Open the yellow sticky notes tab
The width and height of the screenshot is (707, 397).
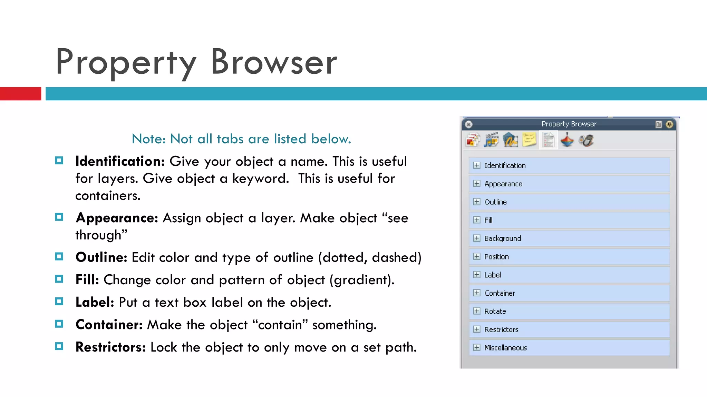click(529, 140)
